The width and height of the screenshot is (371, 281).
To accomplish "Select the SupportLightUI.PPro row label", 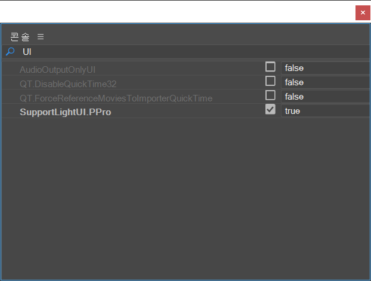I will 66,112.
